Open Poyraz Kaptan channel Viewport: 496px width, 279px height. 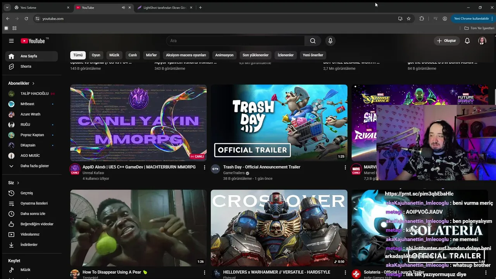click(31, 135)
